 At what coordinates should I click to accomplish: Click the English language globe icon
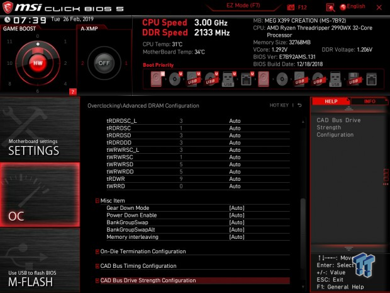tap(343, 7)
